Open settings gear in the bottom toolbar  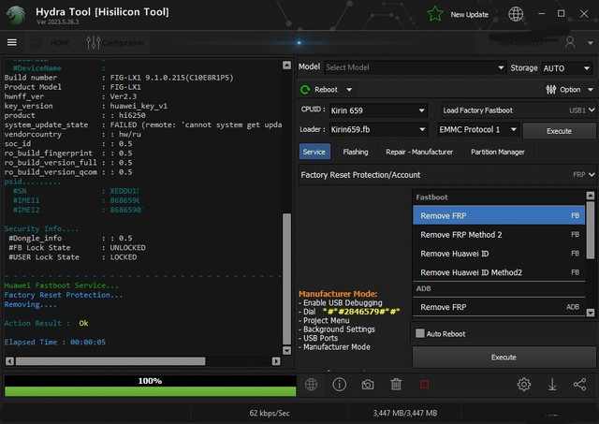point(524,385)
